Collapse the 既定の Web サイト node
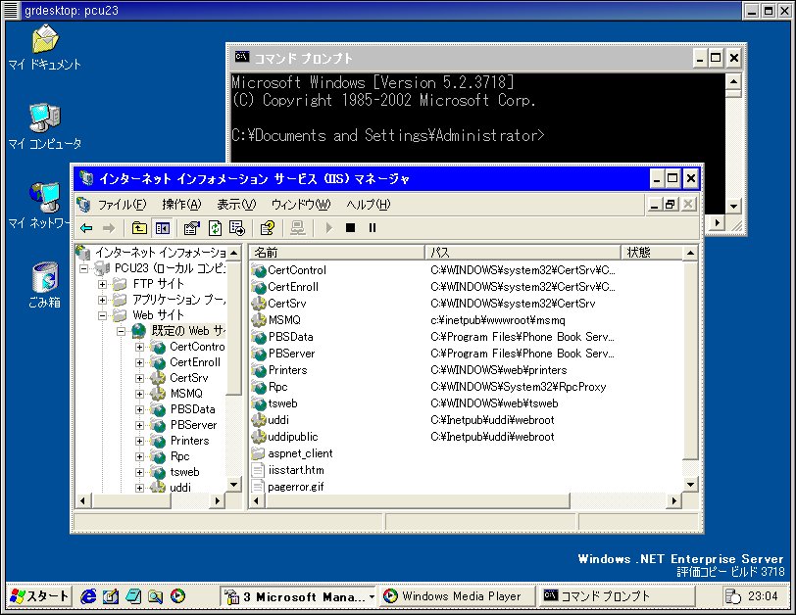The height and width of the screenshot is (615, 796). (x=121, y=332)
